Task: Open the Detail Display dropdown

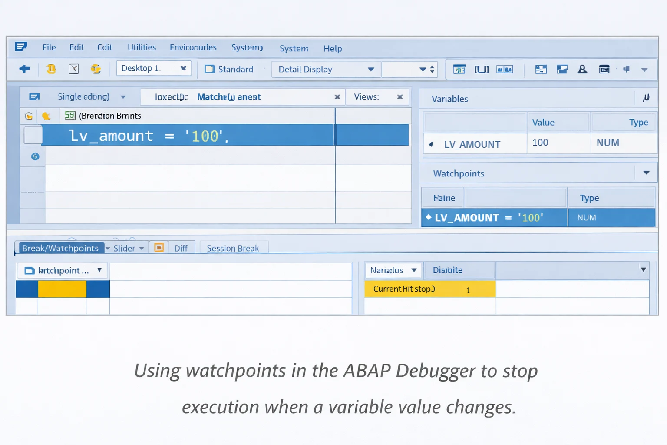Action: click(370, 69)
